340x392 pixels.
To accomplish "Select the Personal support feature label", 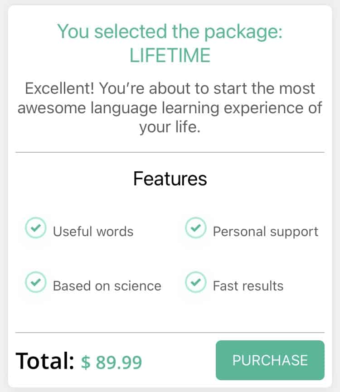I will tap(265, 232).
